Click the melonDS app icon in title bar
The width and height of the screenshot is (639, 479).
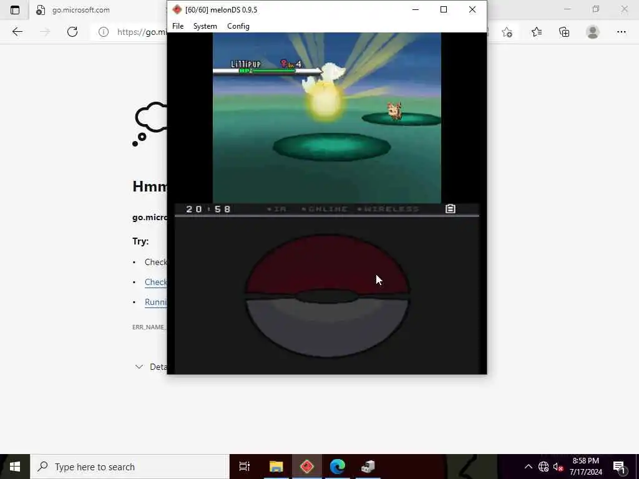(x=177, y=9)
